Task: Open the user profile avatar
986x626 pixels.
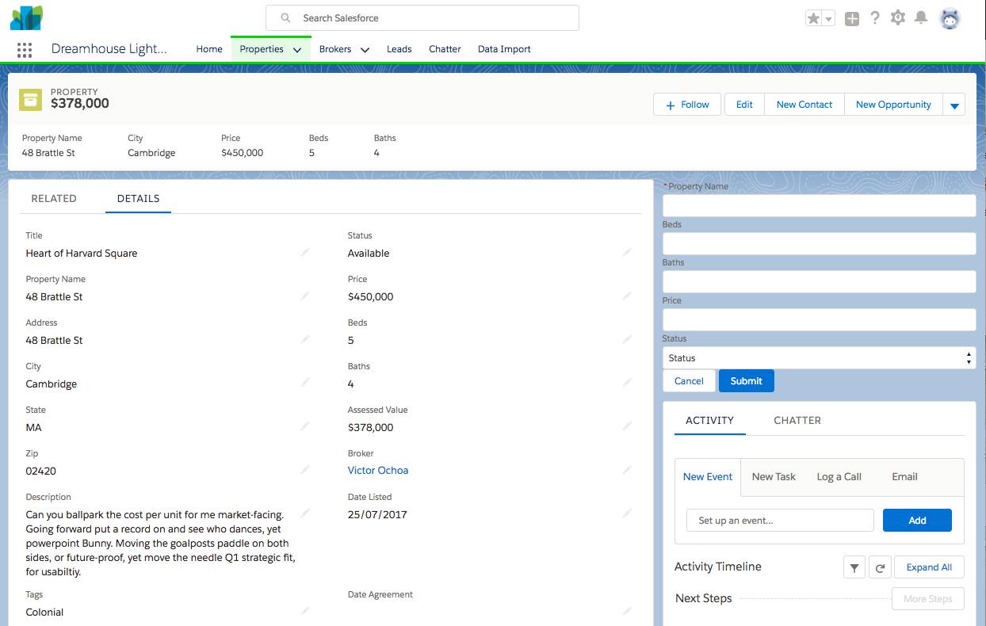Action: [x=950, y=18]
